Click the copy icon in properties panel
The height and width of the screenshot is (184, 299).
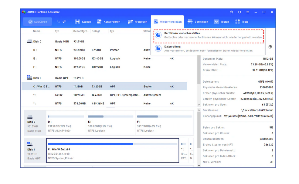tap(270, 47)
